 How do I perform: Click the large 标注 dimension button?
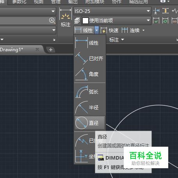(66, 18)
